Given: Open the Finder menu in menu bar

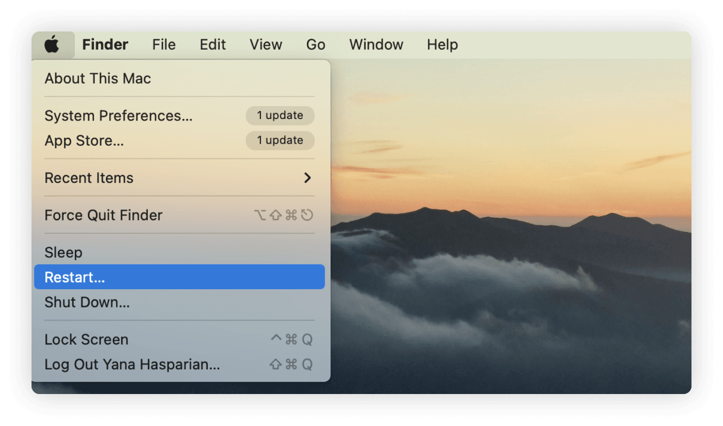Looking at the screenshot, I should [x=105, y=45].
